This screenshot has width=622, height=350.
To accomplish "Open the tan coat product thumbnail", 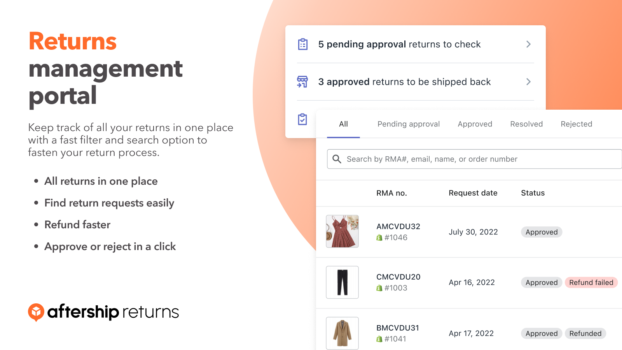I will click(x=342, y=333).
